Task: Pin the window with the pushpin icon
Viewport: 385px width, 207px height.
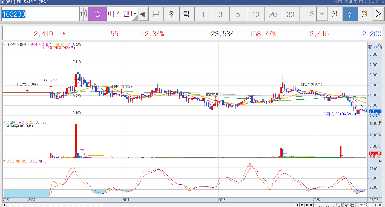Action: 351,2
